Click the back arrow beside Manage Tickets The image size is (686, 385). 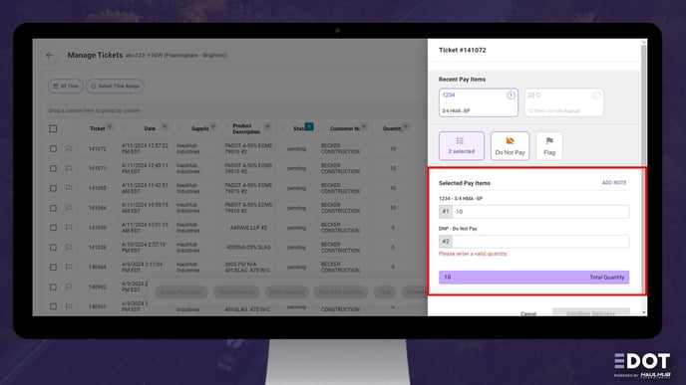(x=50, y=56)
